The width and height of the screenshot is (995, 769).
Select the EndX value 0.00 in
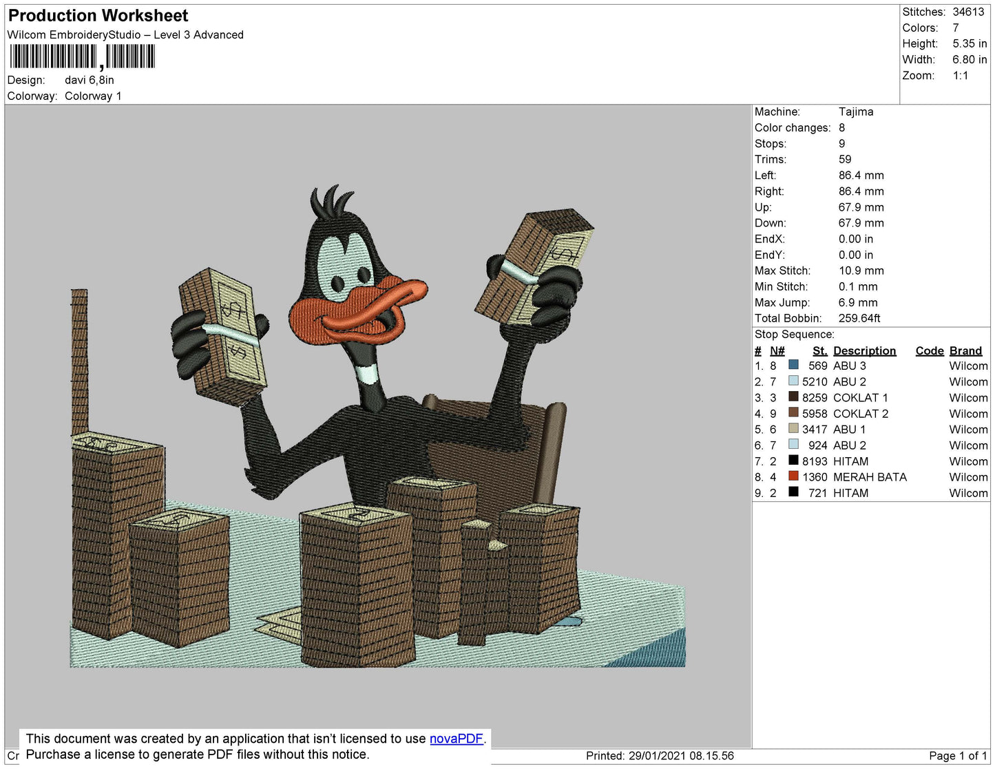(x=856, y=239)
